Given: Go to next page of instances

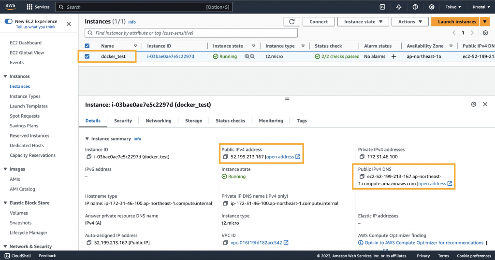Looking at the screenshot, I should click(472, 33).
